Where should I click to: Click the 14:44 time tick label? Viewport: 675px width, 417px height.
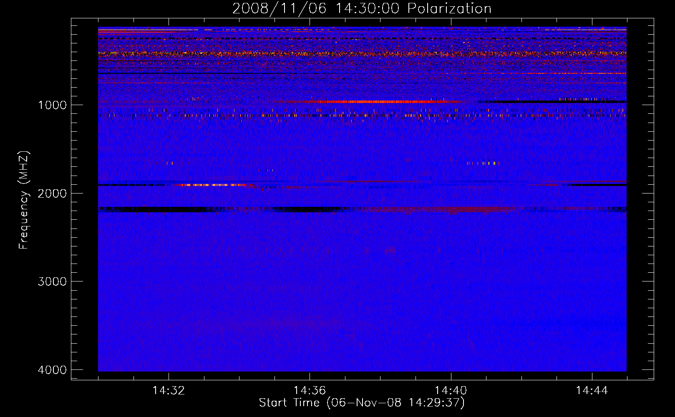[x=592, y=391]
